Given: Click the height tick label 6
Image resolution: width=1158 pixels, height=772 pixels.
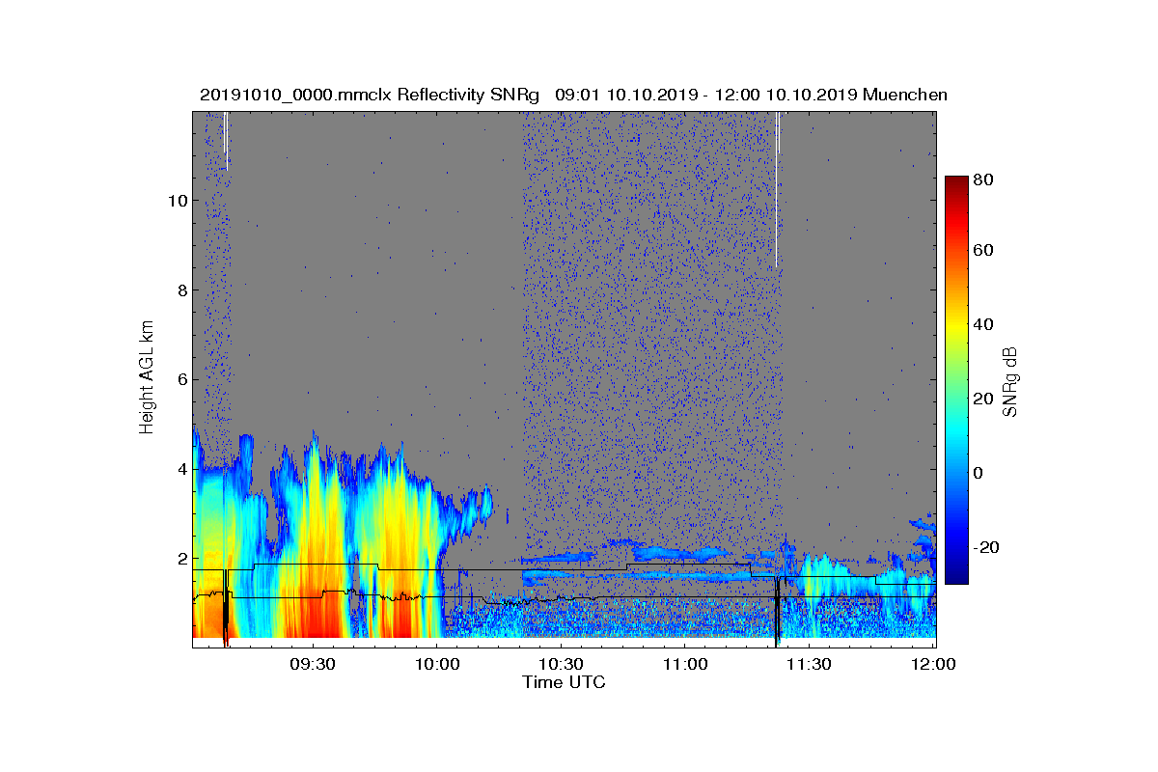Looking at the screenshot, I should (x=180, y=379).
